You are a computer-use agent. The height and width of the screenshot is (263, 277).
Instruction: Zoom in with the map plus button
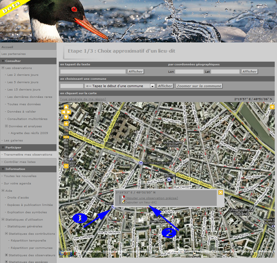(66, 124)
